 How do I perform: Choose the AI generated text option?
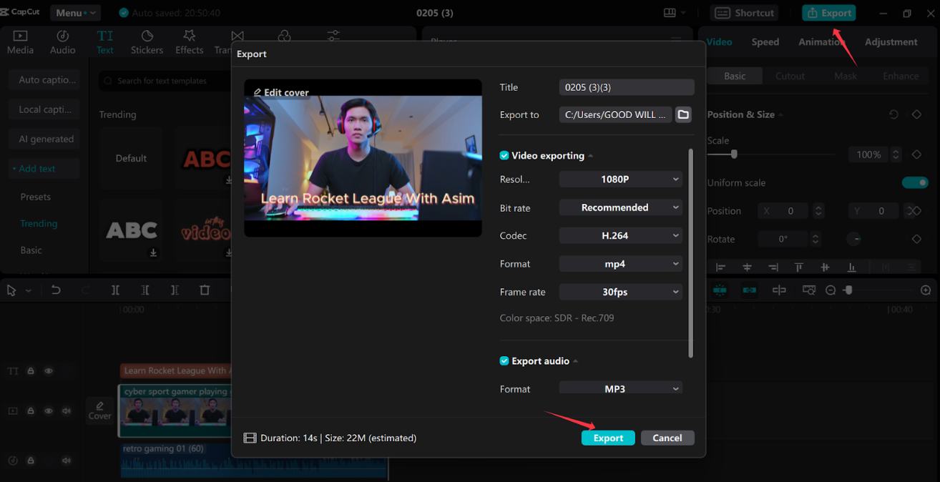tap(44, 139)
